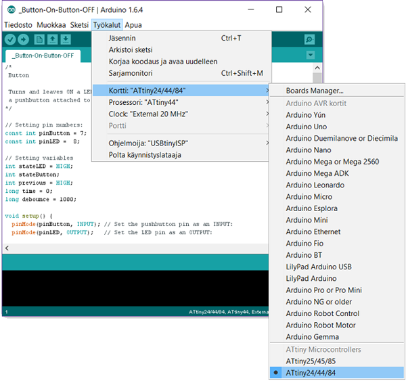Select Arduino Mega ADK board
This screenshot has width=406, height=381.
[337, 173]
